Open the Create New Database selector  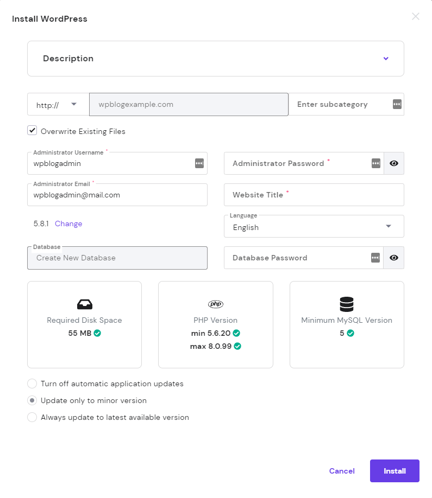117,258
